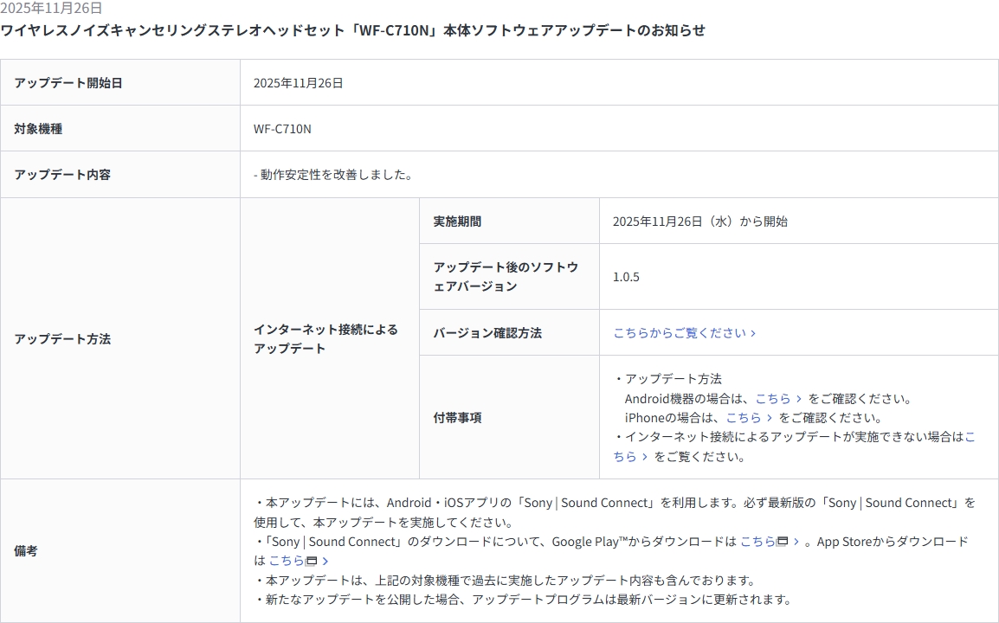The height and width of the screenshot is (623, 999).
Task: Click the 備考 row header cell
Action: tap(26, 551)
